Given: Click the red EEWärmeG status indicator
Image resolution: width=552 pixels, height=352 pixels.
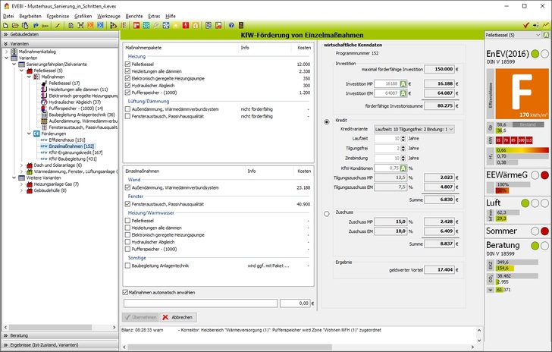Looking at the screenshot, I should (x=544, y=176).
